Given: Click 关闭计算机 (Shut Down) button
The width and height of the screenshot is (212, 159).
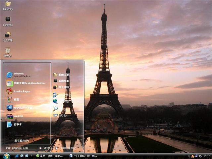Looking at the screenshot, I should pyautogui.click(x=66, y=148).
